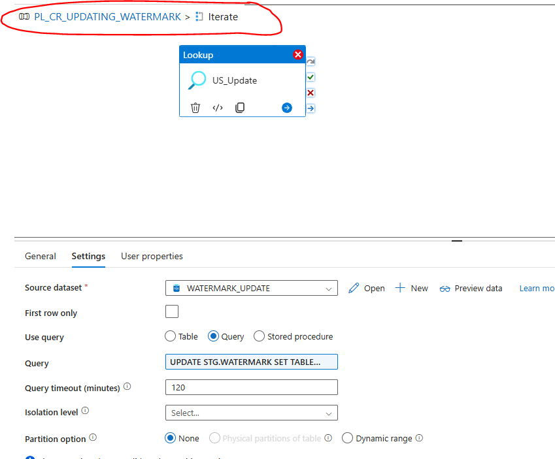
Task: Select the Dynamic range radio button
Action: tap(347, 438)
